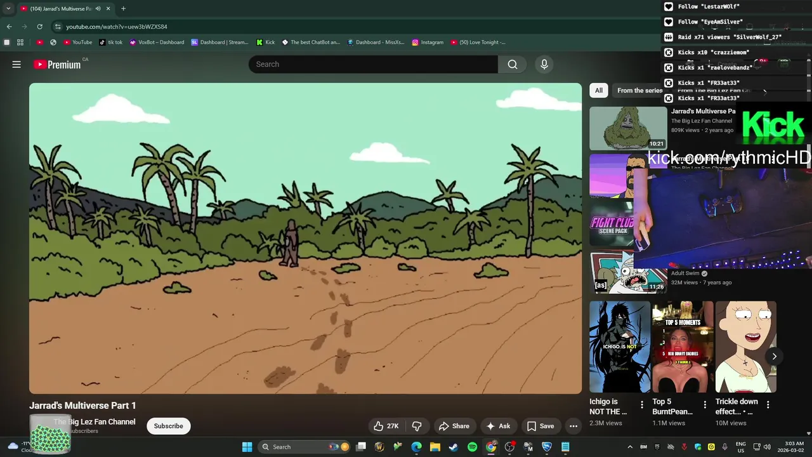Open options for Trickle down effect short

[x=768, y=405]
